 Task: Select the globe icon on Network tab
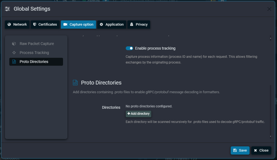click(10, 24)
